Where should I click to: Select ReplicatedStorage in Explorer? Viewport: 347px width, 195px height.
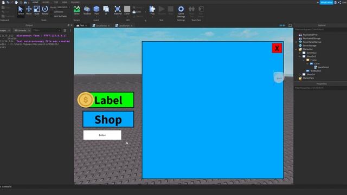tap(310, 38)
